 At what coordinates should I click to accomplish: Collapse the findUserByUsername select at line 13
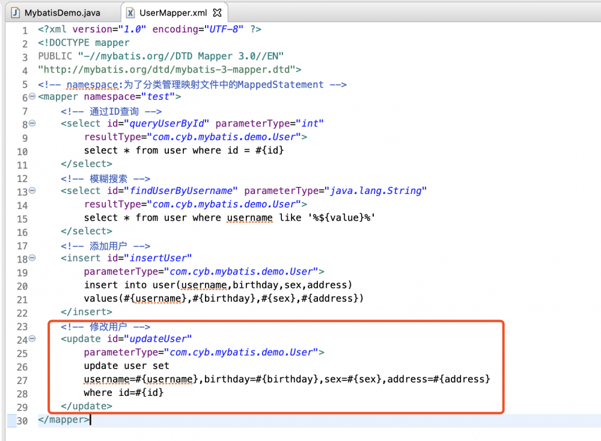click(32, 190)
